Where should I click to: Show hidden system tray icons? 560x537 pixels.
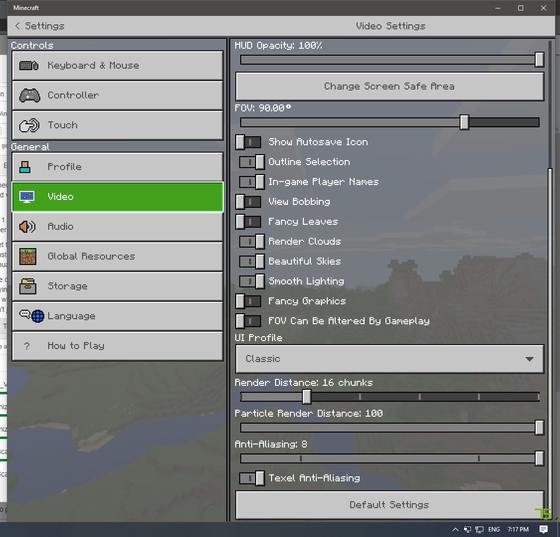(456, 529)
